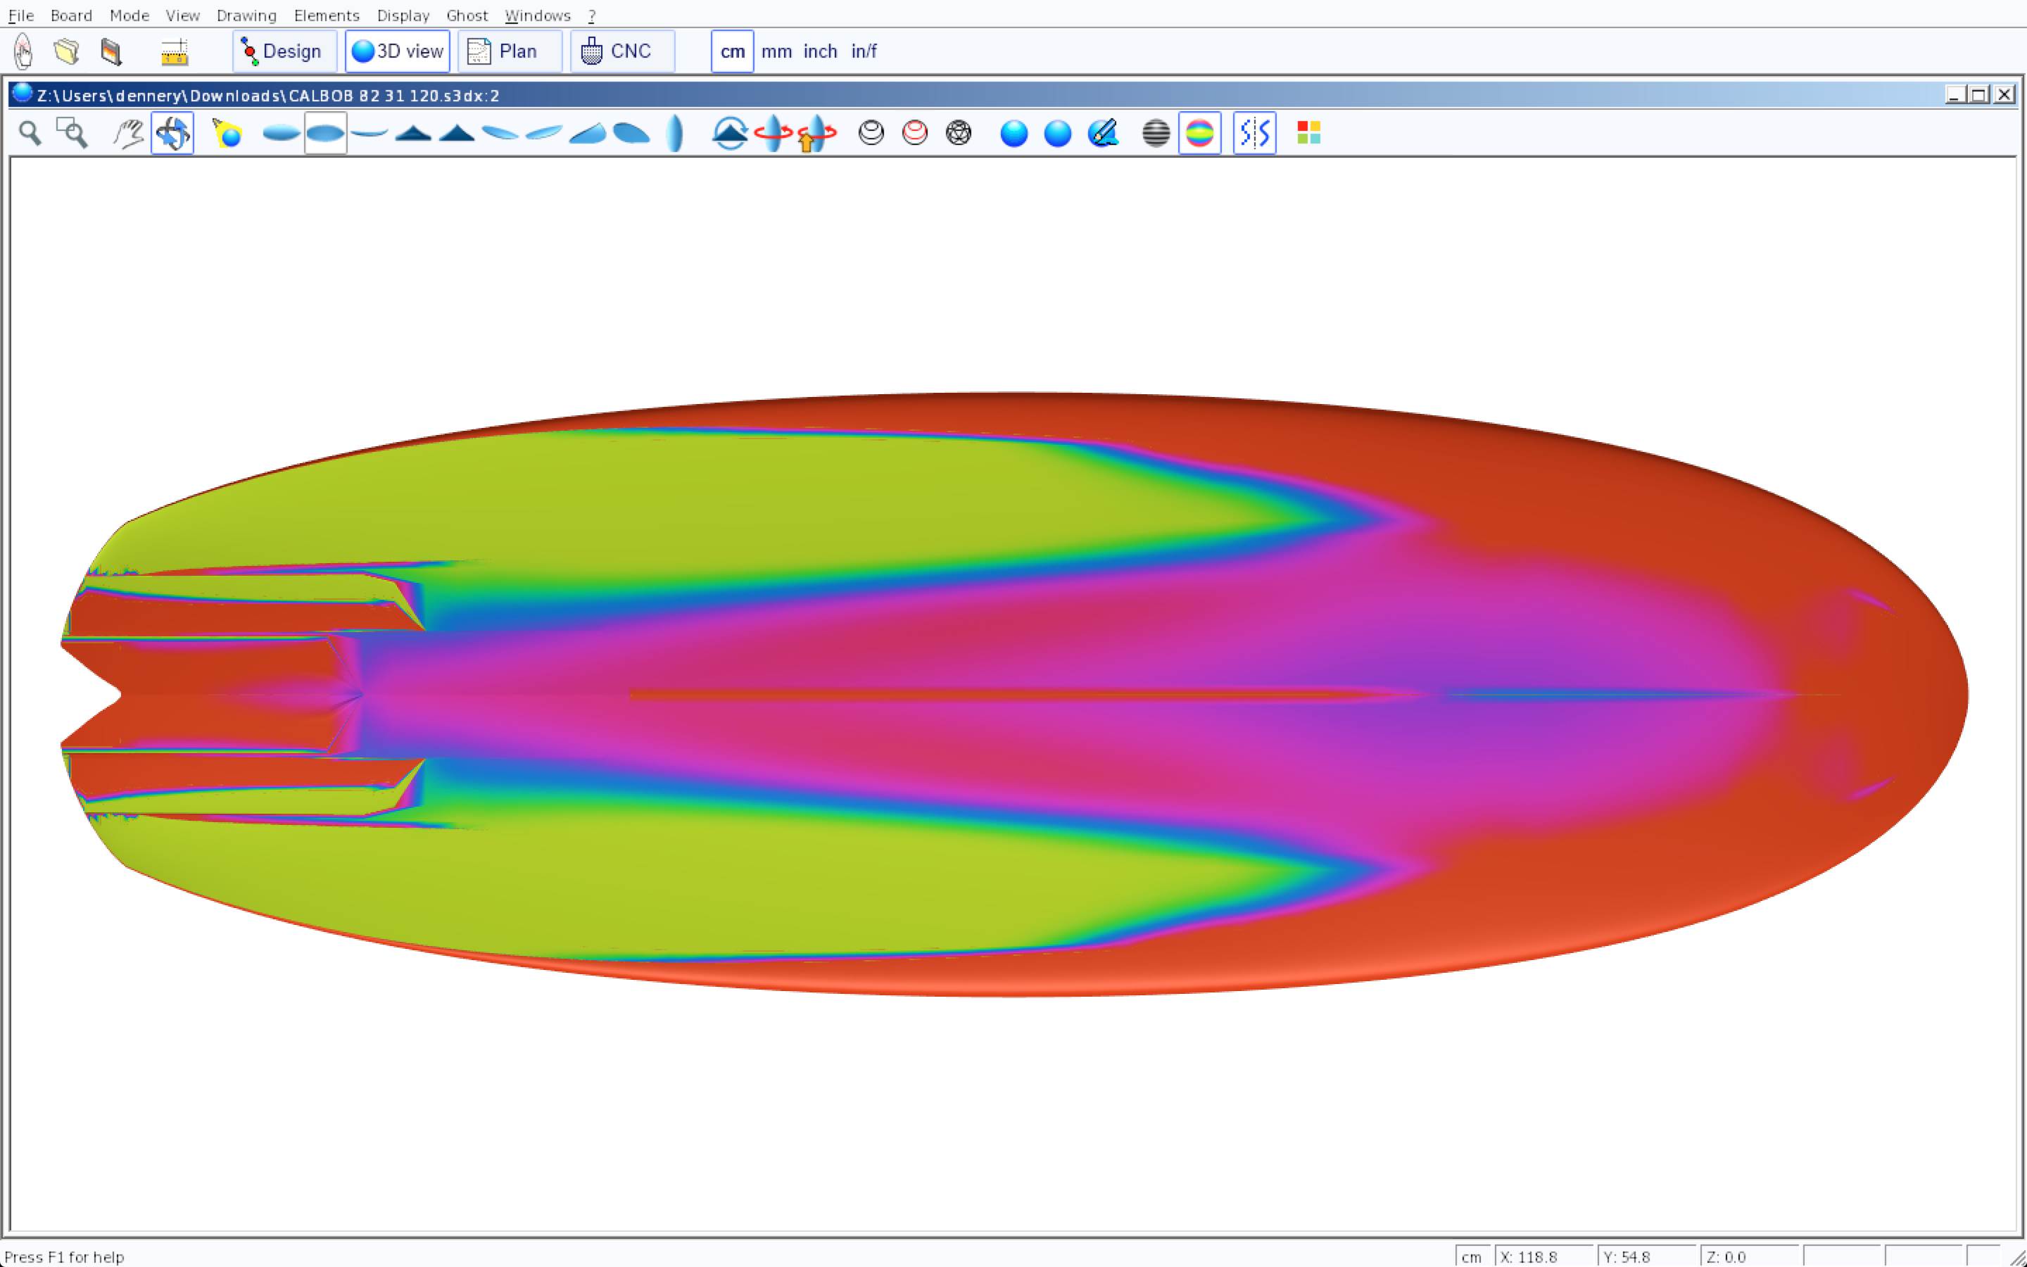The image size is (2027, 1267).
Task: Open the Ghost menu
Action: [467, 16]
